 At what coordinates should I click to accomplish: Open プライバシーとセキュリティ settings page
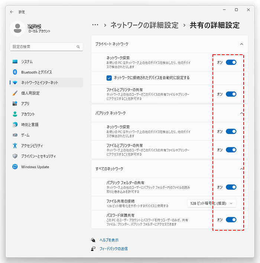click(x=46, y=156)
